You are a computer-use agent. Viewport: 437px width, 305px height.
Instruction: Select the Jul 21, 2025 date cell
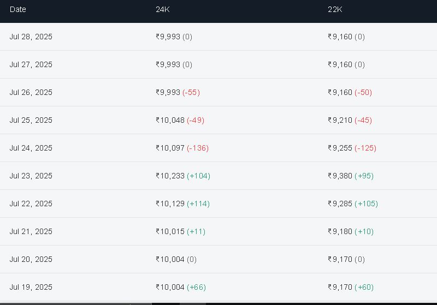(31, 231)
